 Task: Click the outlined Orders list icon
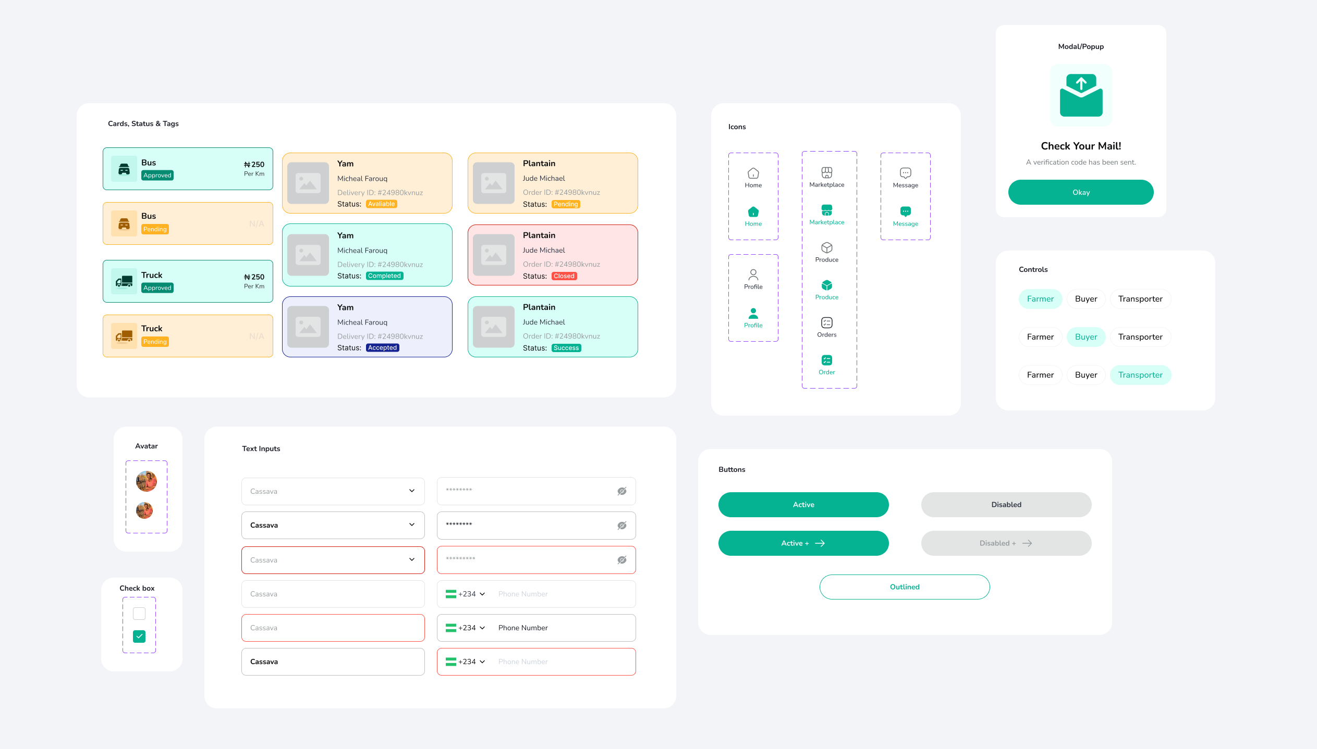tap(826, 322)
